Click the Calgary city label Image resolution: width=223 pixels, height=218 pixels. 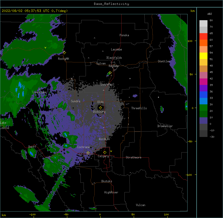click(x=103, y=156)
